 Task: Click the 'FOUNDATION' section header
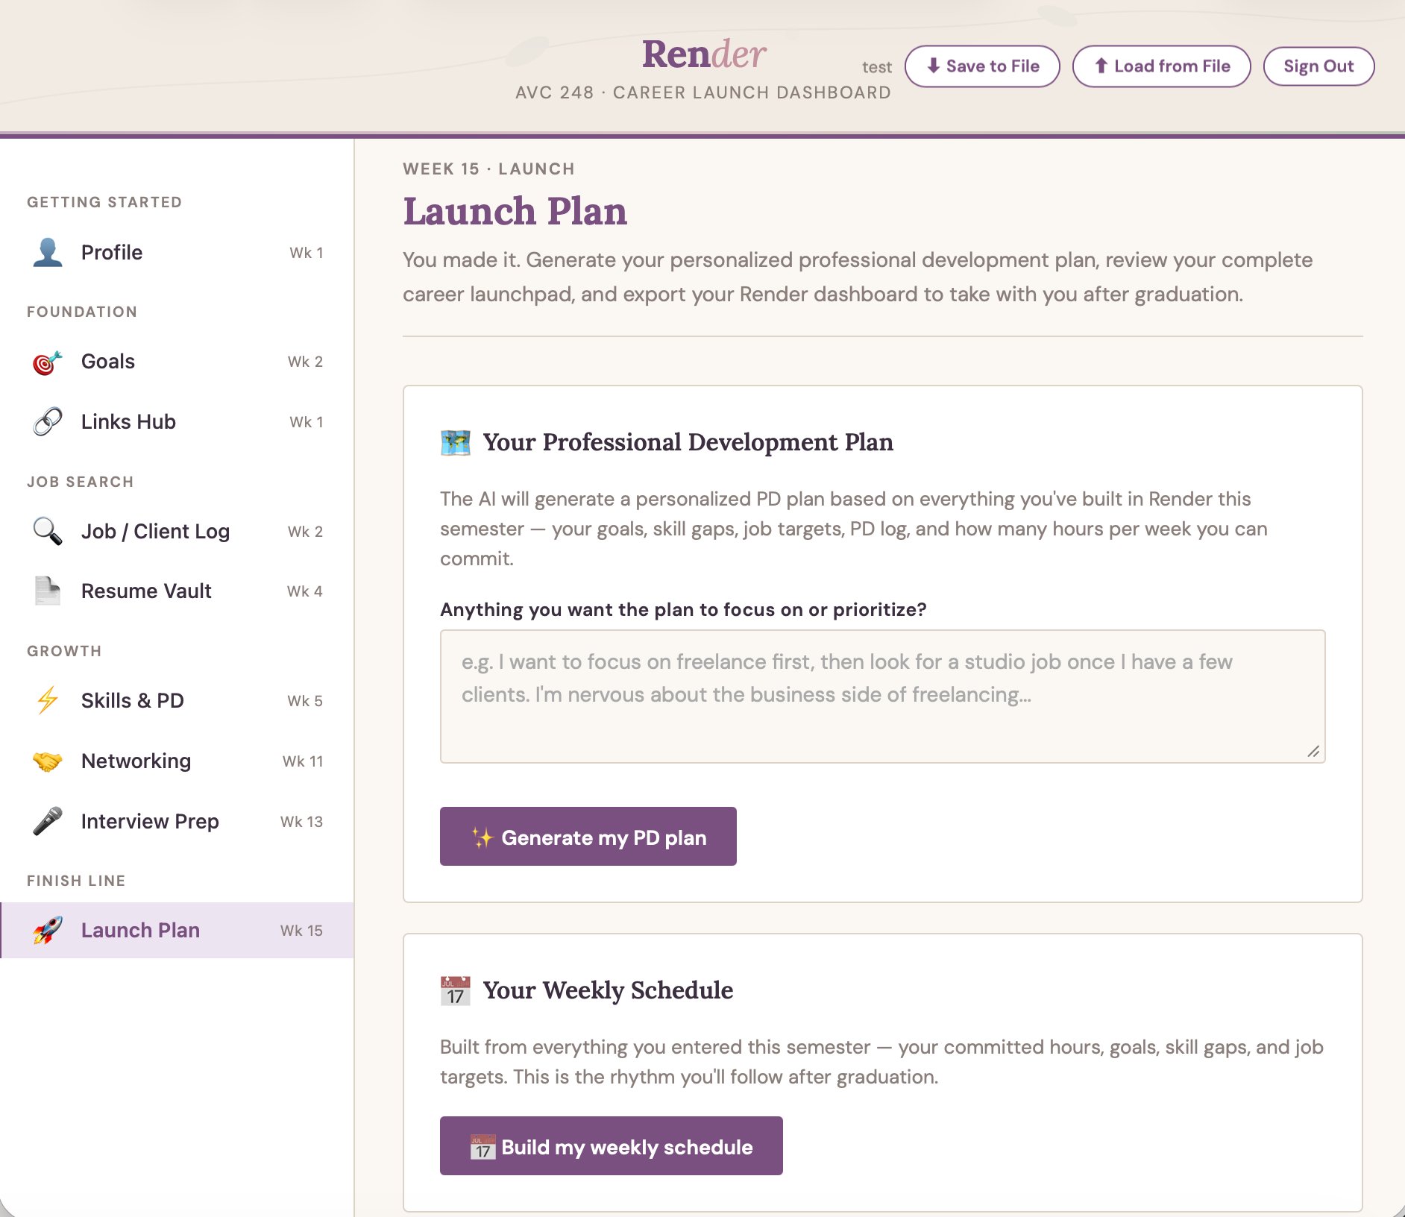pyautogui.click(x=82, y=312)
